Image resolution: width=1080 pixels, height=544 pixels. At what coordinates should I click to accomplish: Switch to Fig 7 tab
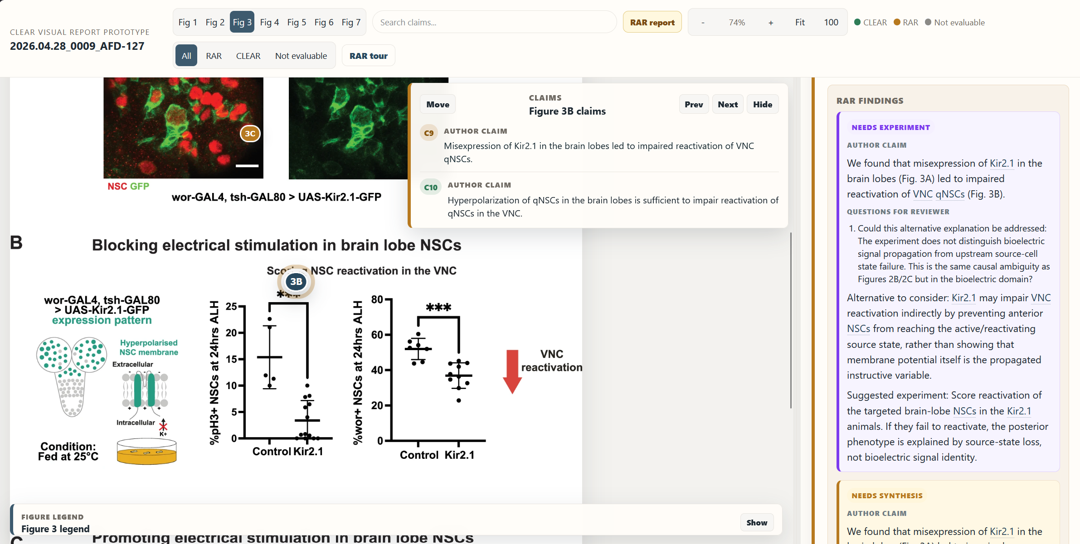tap(351, 22)
